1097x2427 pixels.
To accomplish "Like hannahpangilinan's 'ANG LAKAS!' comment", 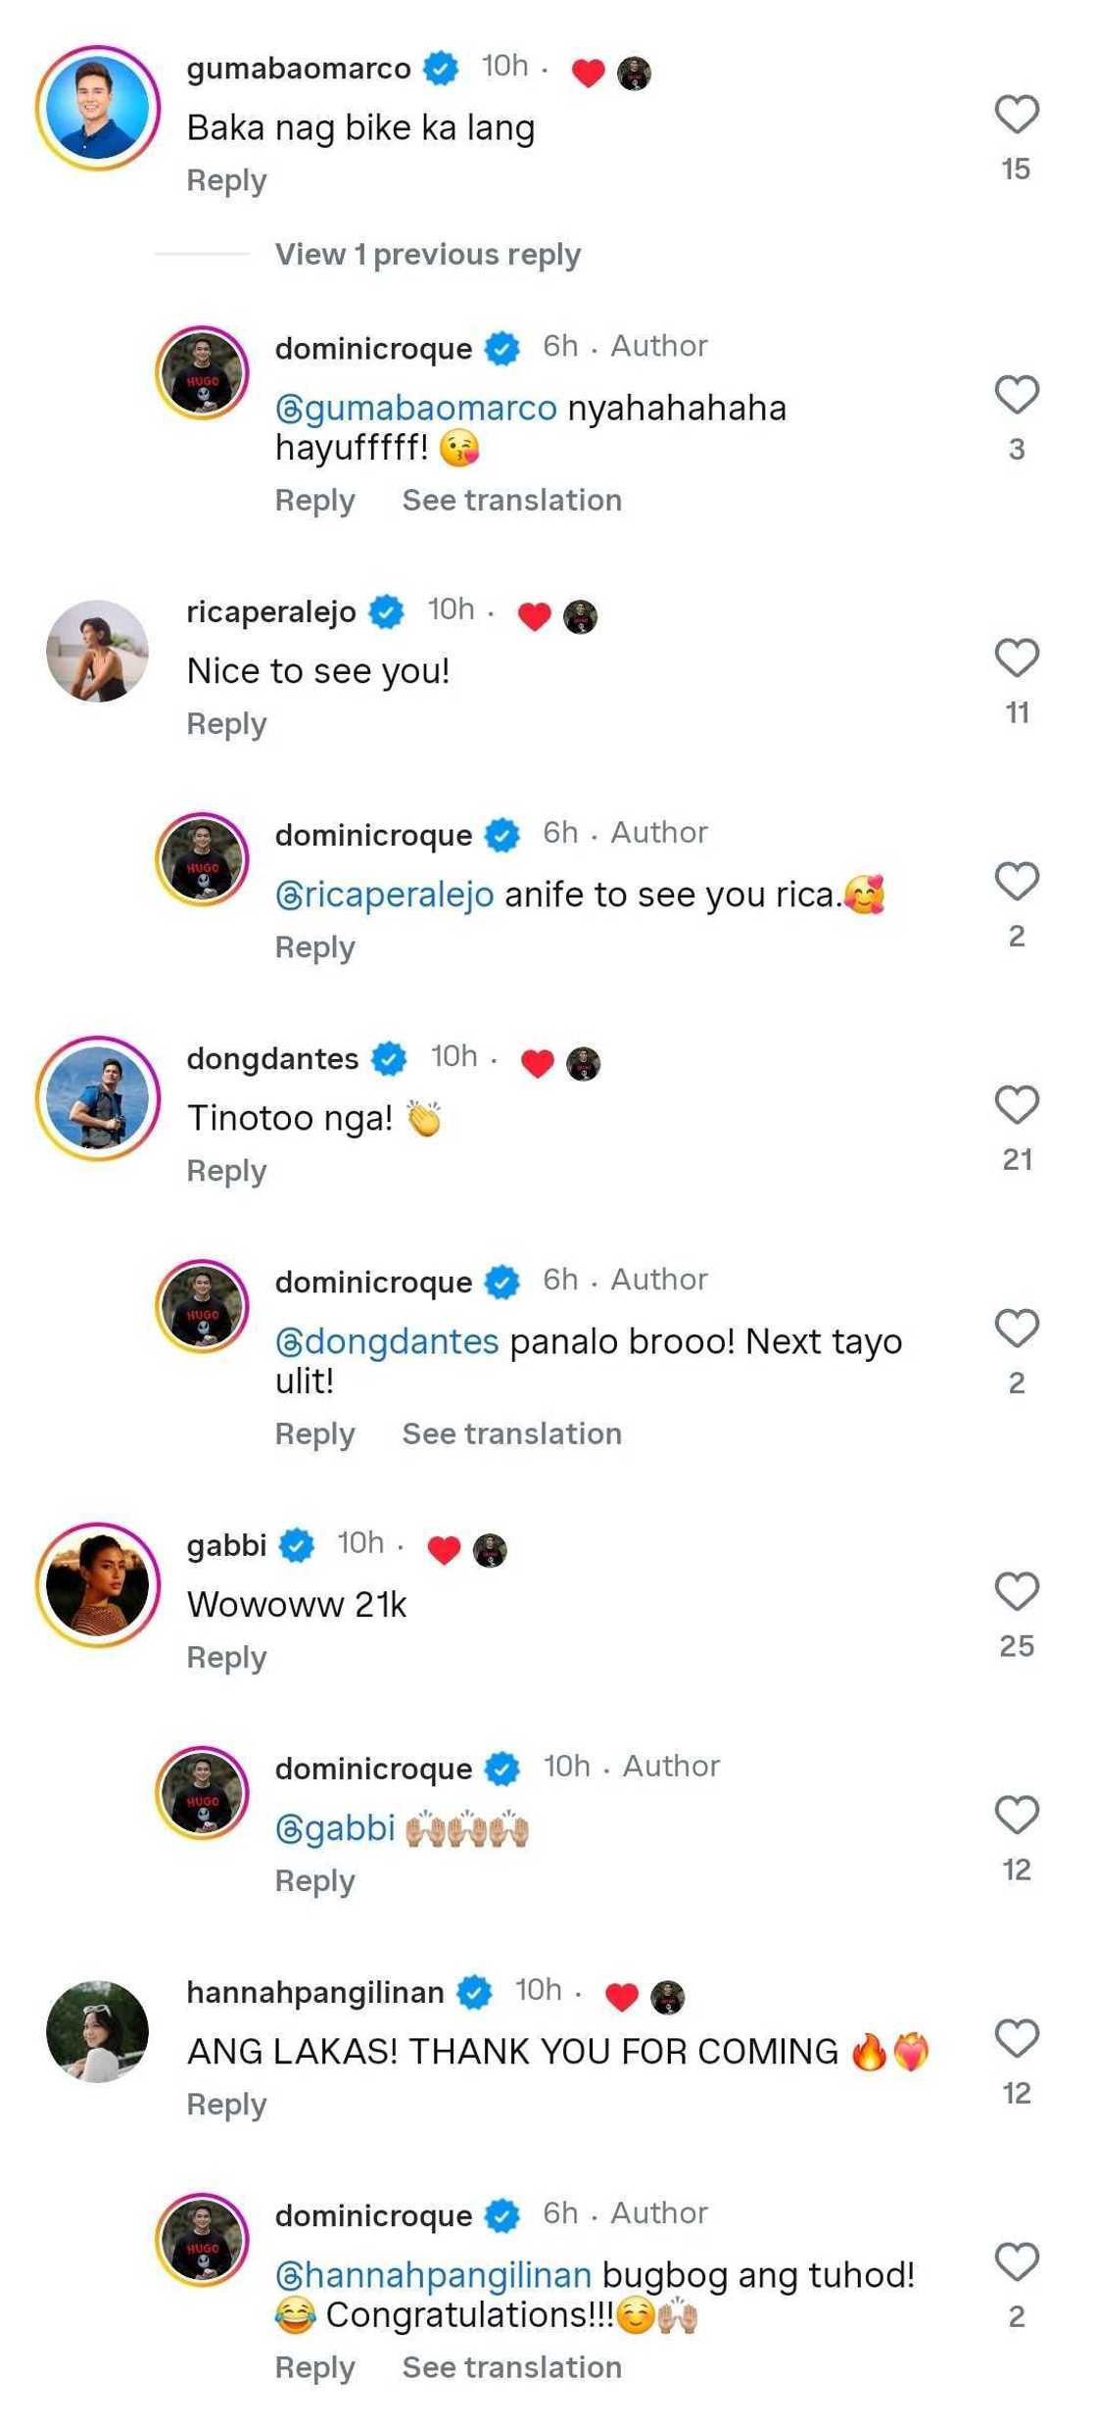I will [1016, 2039].
